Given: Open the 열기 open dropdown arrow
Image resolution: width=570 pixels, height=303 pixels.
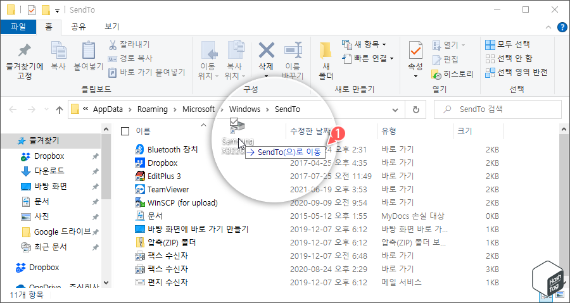Looking at the screenshot, I should coord(463,46).
